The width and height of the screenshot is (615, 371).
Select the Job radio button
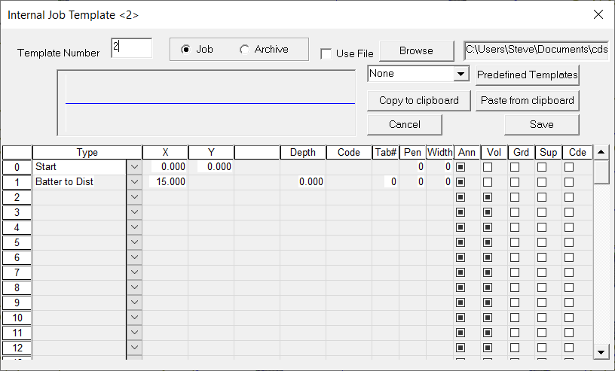[x=185, y=50]
